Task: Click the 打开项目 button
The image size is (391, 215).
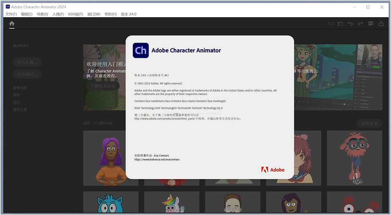Action: coord(27,74)
